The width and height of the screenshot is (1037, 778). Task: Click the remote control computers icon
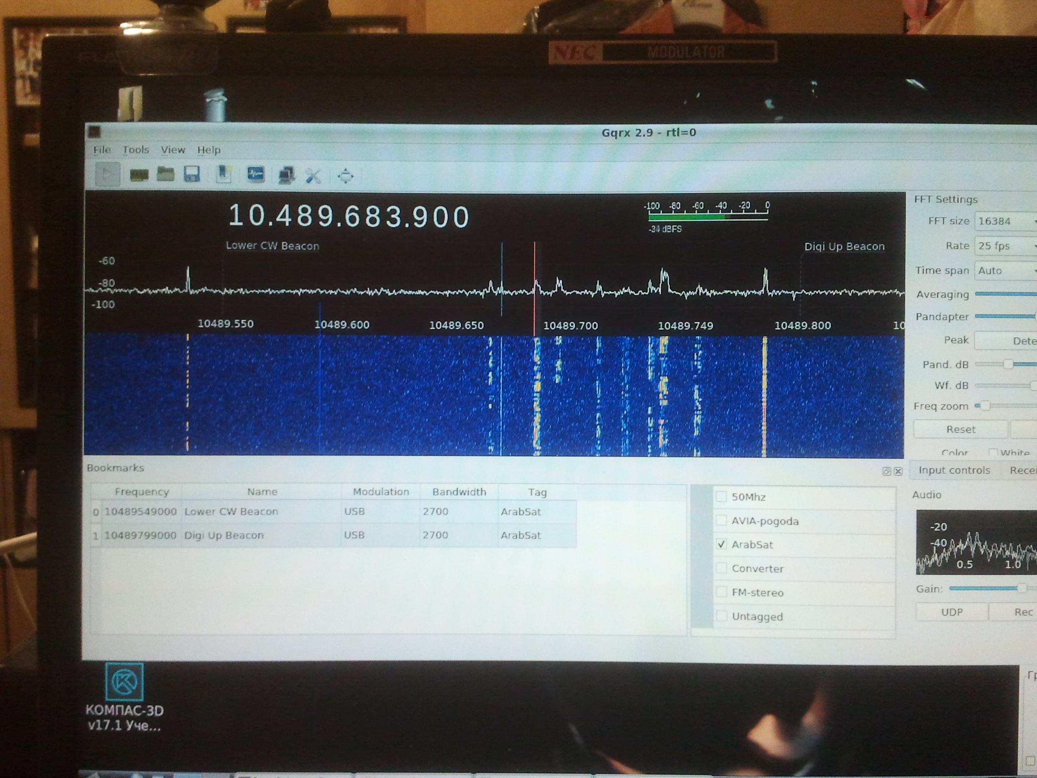click(x=286, y=175)
